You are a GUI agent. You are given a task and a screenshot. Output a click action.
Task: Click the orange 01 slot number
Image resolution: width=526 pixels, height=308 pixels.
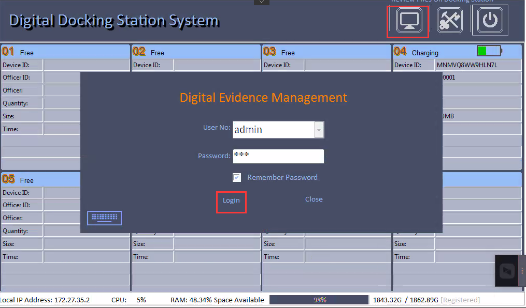coord(8,51)
